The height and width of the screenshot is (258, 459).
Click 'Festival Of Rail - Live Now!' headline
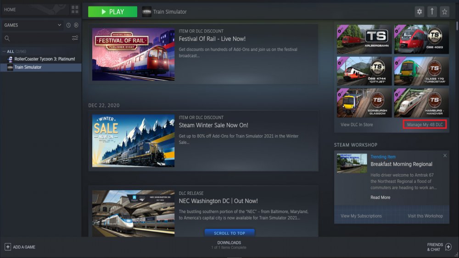pyautogui.click(x=212, y=39)
